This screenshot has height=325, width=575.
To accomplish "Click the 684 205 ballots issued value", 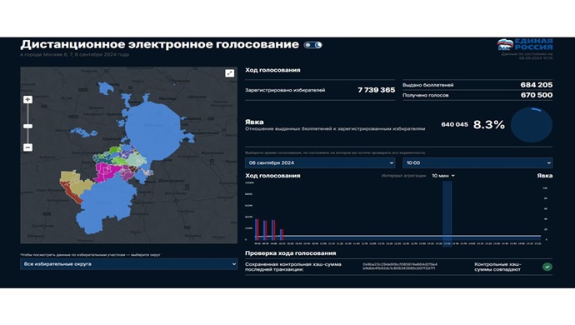I will pyautogui.click(x=536, y=85).
